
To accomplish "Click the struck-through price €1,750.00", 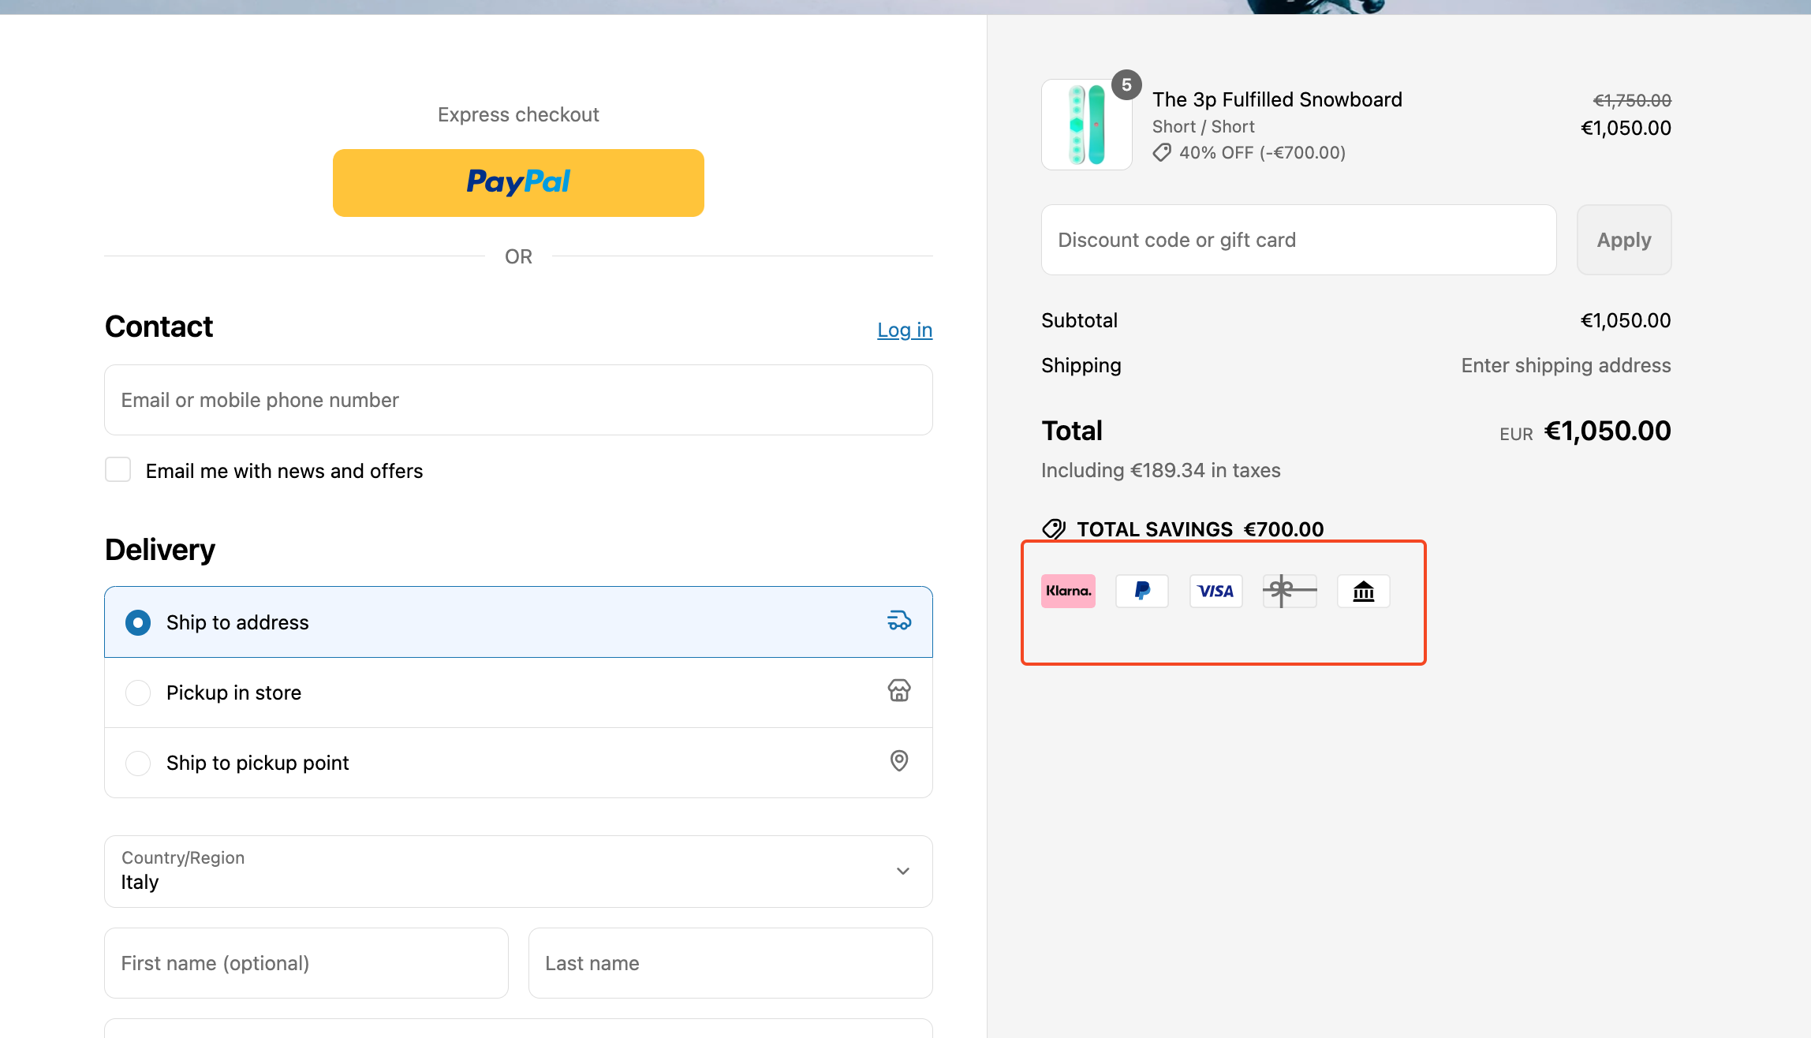I will click(1632, 100).
